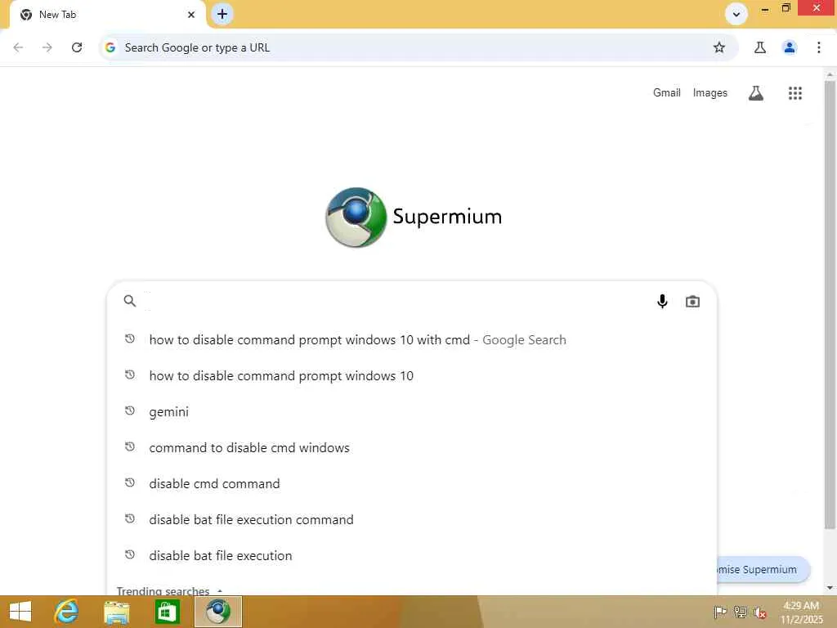
Task: Open the network icon in the tray
Action: pyautogui.click(x=741, y=612)
